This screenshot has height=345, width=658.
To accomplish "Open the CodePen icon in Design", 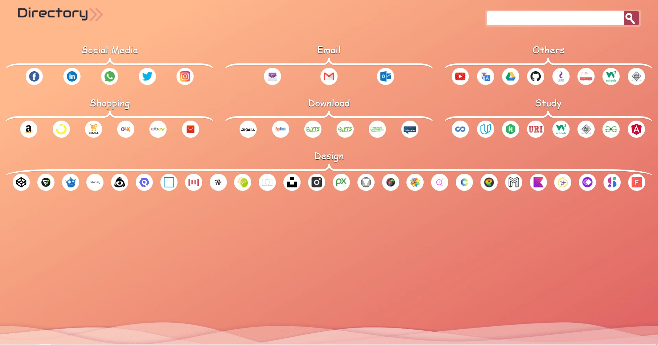I will point(21,182).
